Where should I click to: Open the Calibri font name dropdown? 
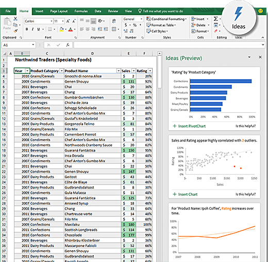[x=52, y=21]
